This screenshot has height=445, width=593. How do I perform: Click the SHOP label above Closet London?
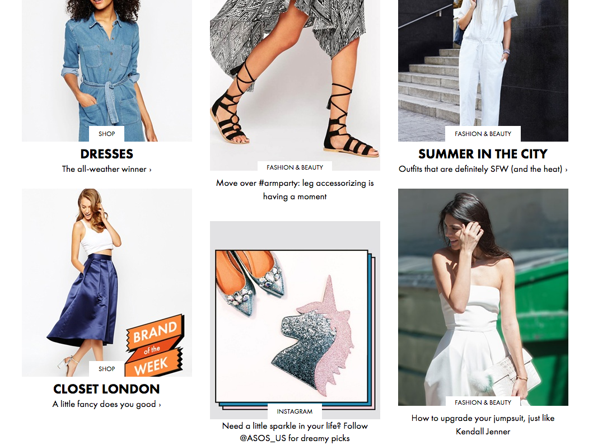106,369
